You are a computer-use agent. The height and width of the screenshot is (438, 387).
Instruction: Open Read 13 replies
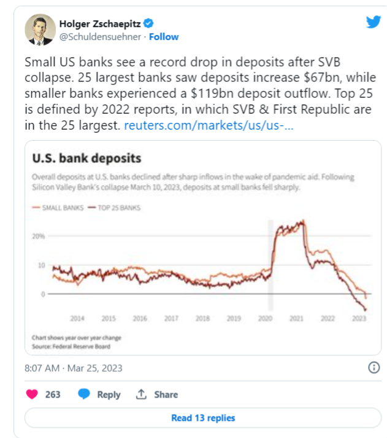point(203,418)
